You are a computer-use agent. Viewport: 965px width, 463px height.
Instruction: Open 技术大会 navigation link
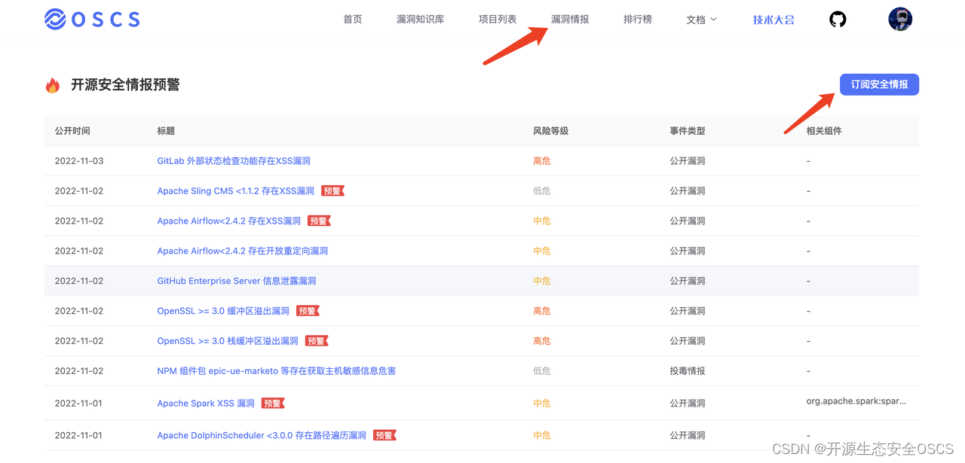coord(774,20)
